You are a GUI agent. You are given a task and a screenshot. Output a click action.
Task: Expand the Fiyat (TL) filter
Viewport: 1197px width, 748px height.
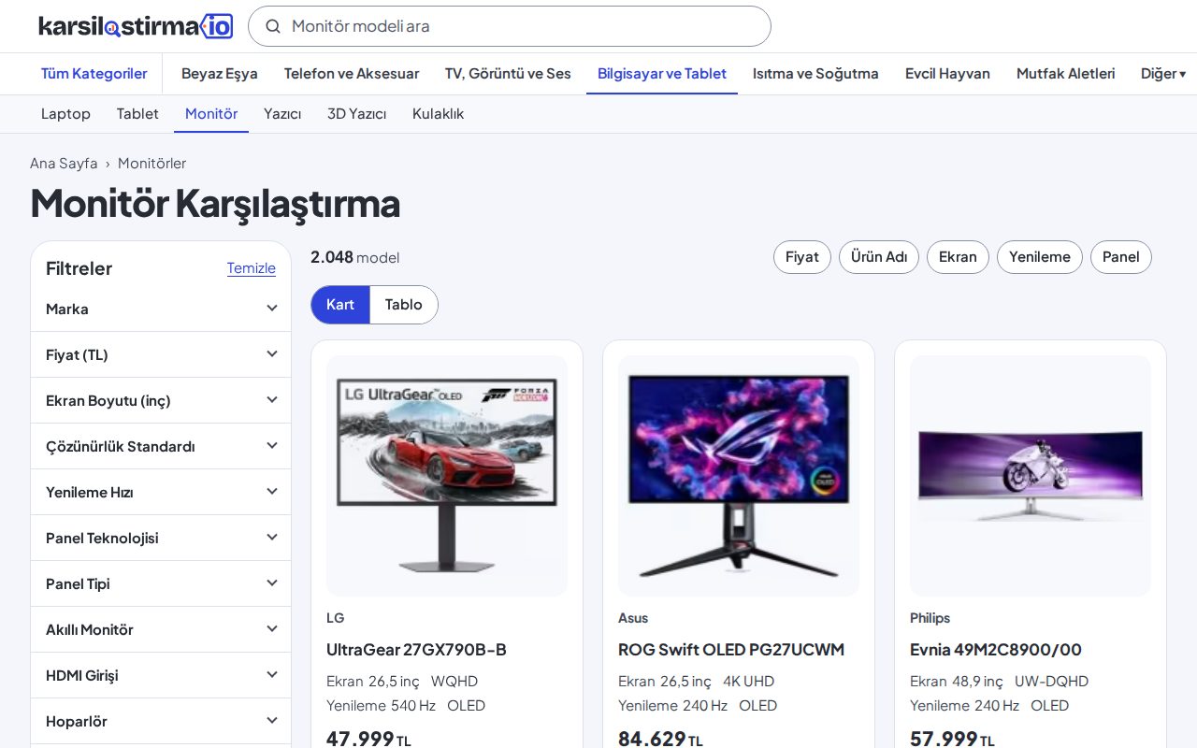(x=161, y=355)
